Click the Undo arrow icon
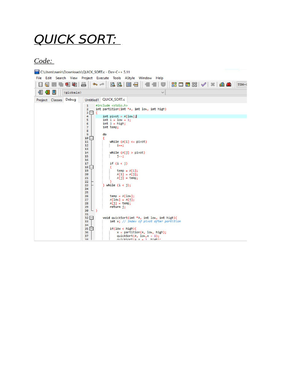 [95, 85]
